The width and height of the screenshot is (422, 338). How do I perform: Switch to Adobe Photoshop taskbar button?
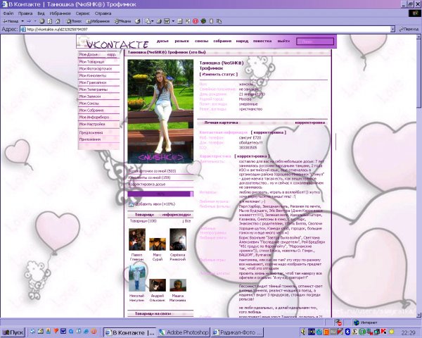point(184,332)
